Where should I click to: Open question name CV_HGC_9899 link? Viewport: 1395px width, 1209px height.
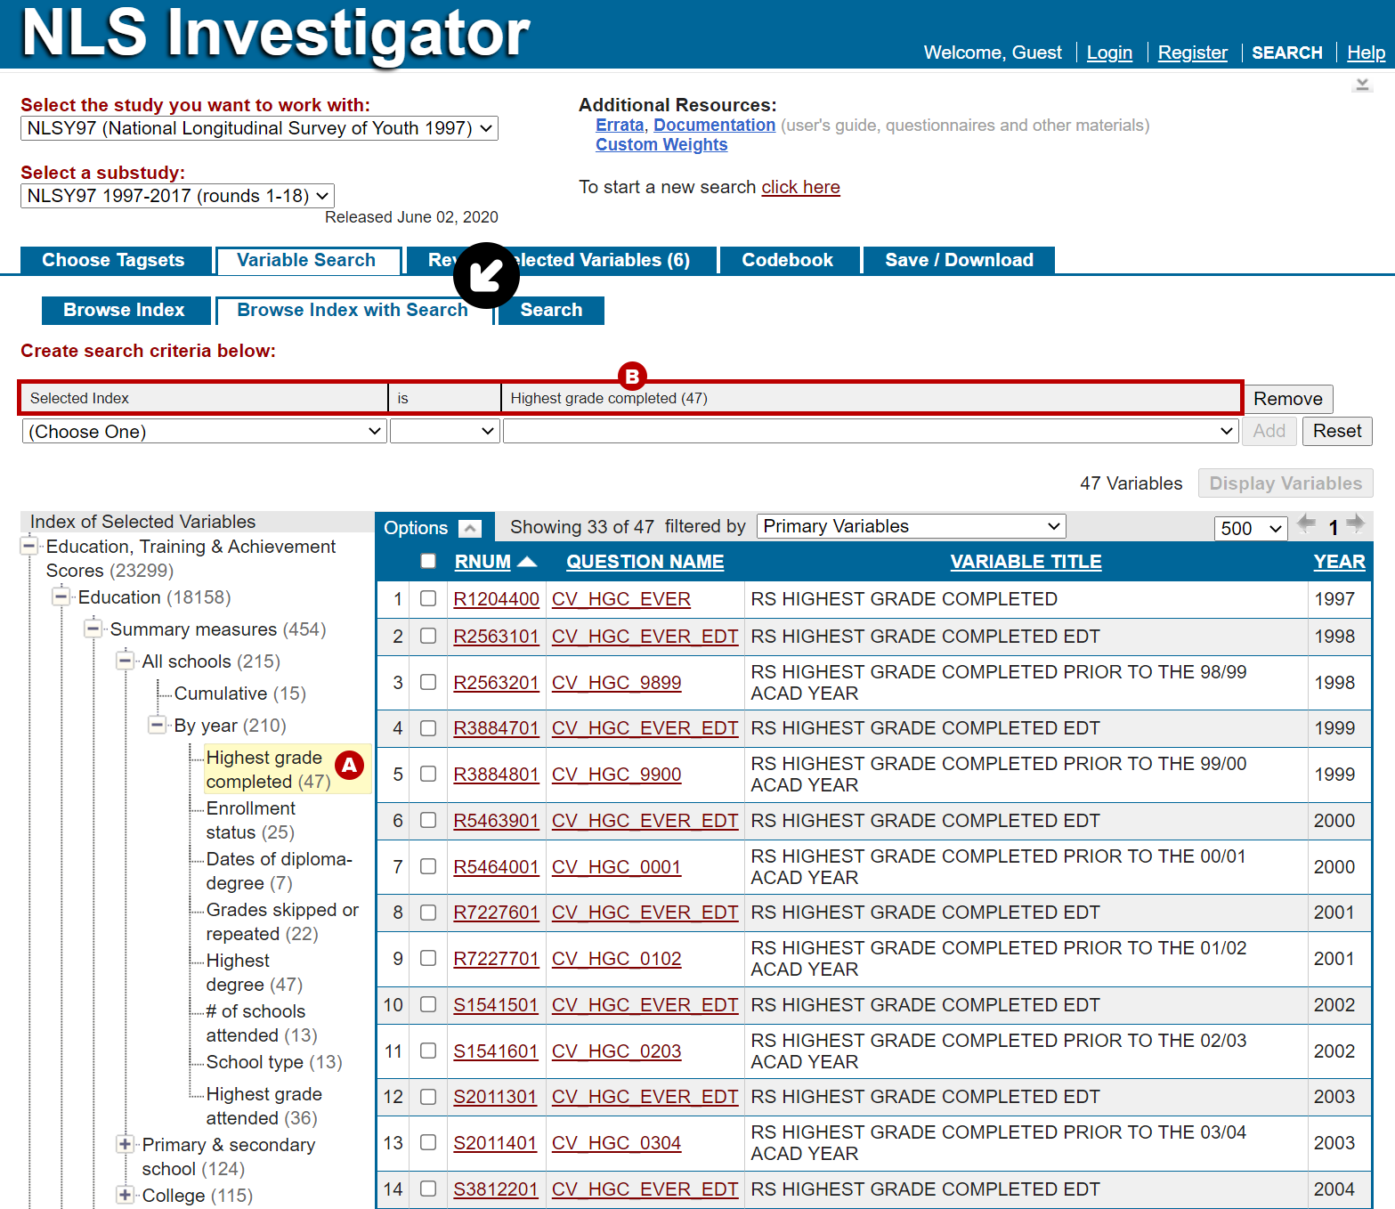click(616, 683)
